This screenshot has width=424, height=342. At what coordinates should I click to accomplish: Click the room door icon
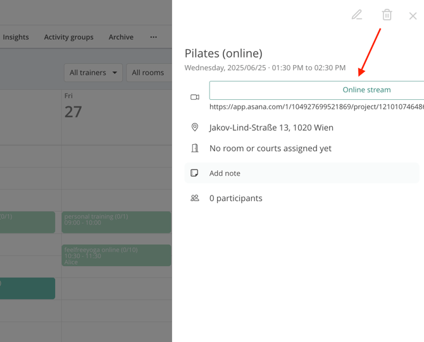coord(195,148)
